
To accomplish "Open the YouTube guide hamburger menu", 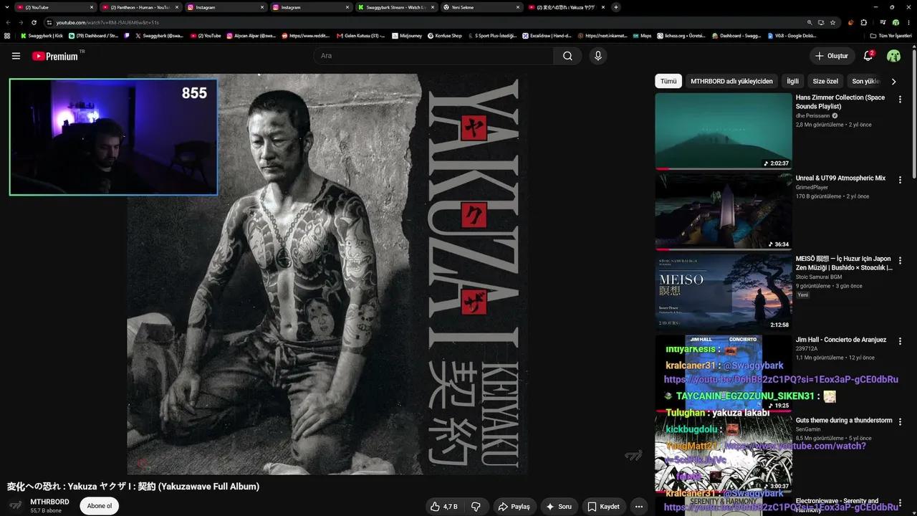I will [16, 56].
